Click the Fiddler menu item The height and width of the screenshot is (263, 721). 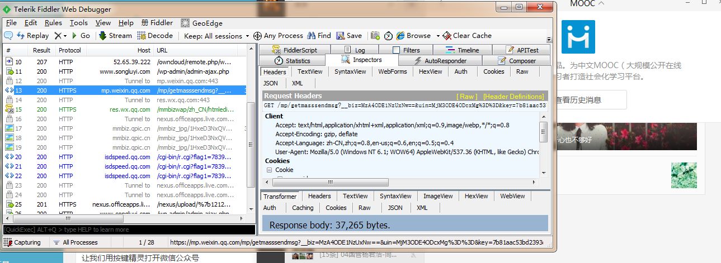pos(157,23)
